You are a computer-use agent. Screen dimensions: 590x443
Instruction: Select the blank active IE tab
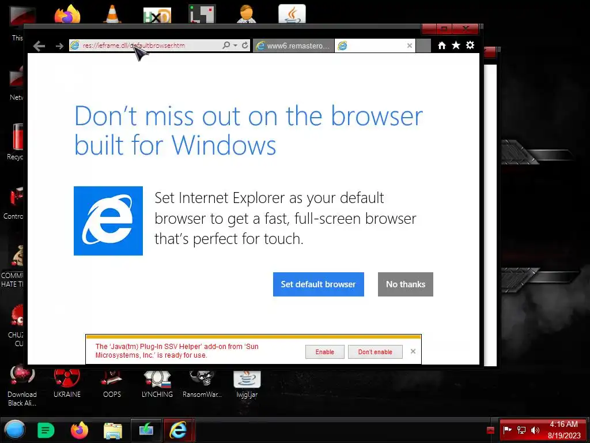pyautogui.click(x=370, y=46)
